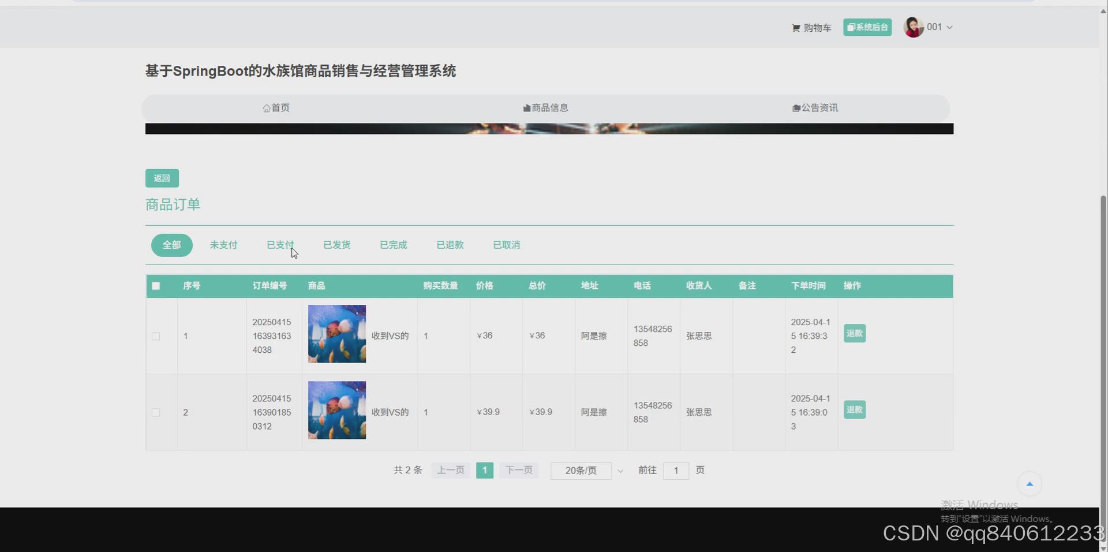Click the 前往 page number input field

(676, 471)
